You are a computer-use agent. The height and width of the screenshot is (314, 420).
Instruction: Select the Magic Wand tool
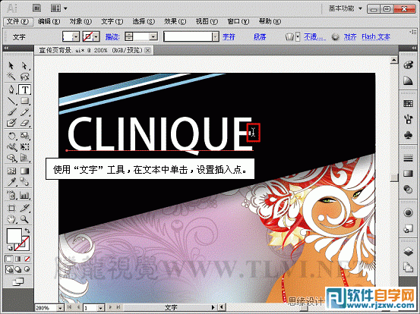[11, 77]
